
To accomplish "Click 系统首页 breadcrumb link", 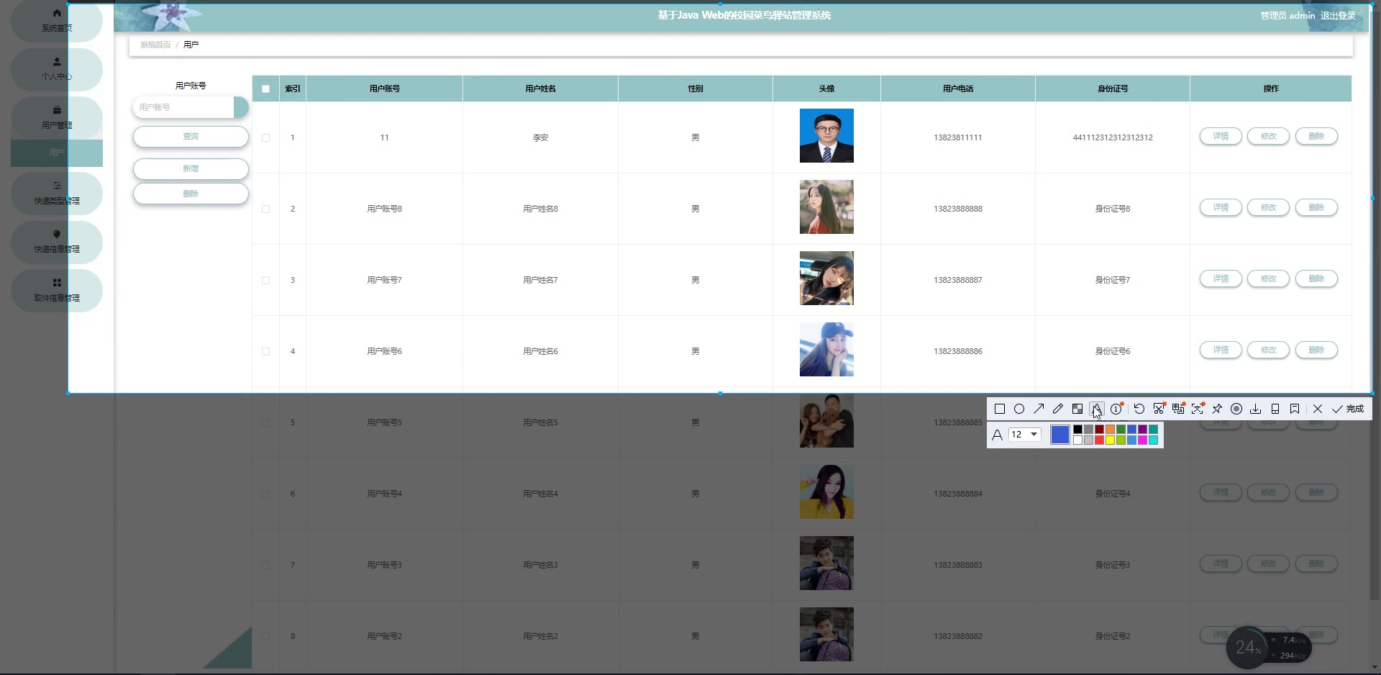I will [155, 45].
